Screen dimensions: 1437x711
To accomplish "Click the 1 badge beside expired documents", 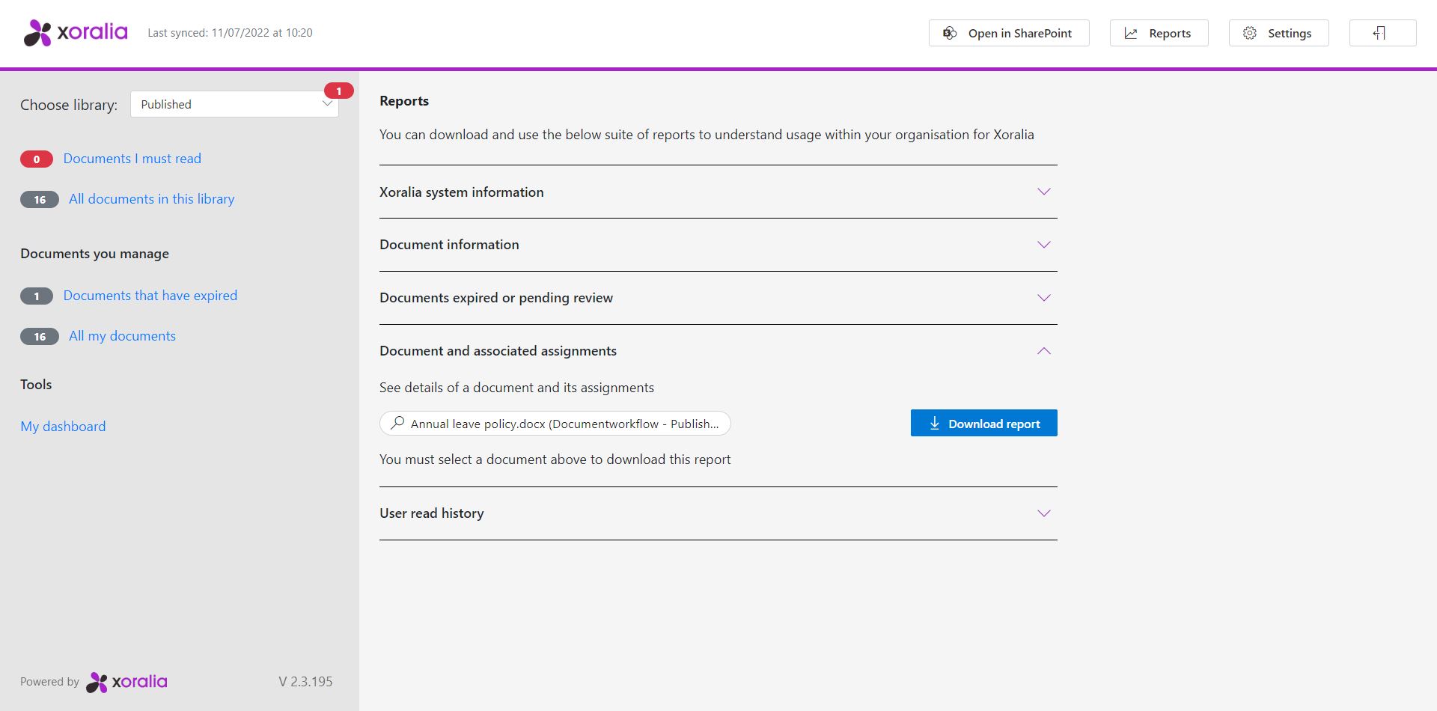I will pyautogui.click(x=37, y=296).
